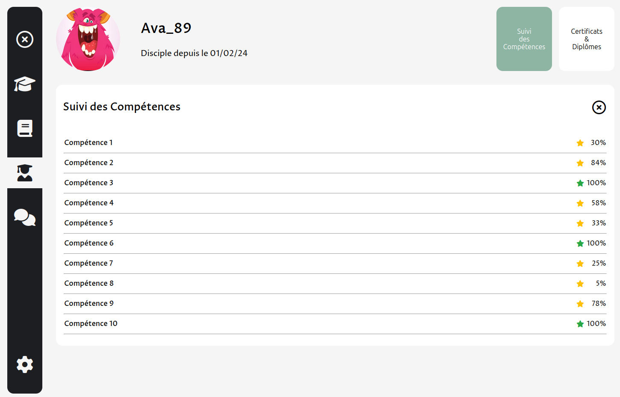Viewport: 620px width, 397px height.
Task: Click the green star for Compétence 3
Action: tap(580, 183)
